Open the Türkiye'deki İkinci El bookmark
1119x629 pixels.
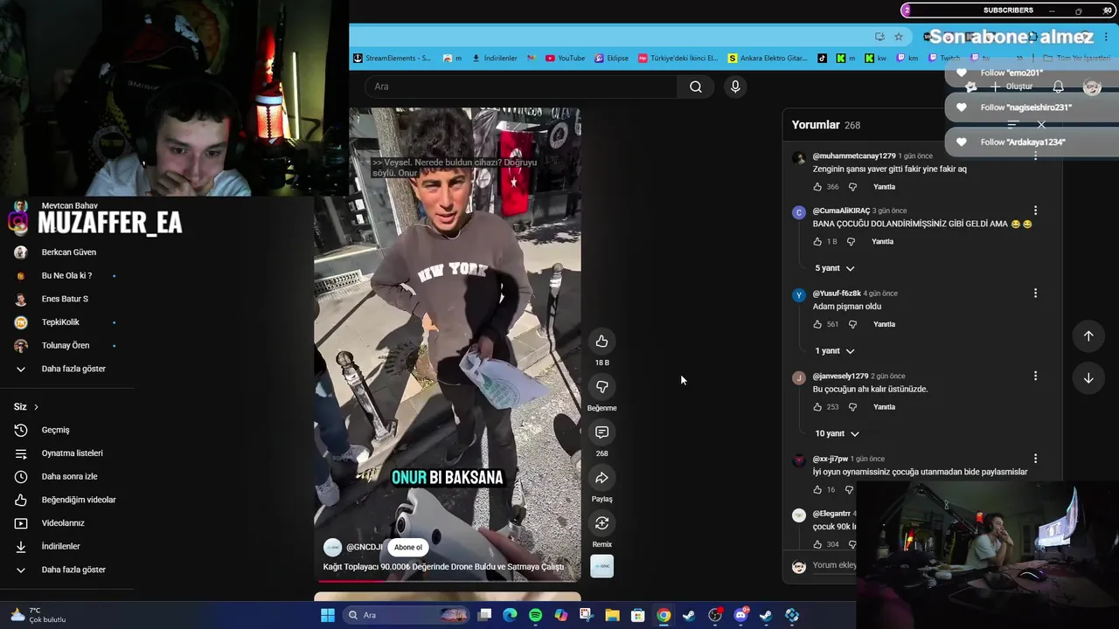click(678, 59)
